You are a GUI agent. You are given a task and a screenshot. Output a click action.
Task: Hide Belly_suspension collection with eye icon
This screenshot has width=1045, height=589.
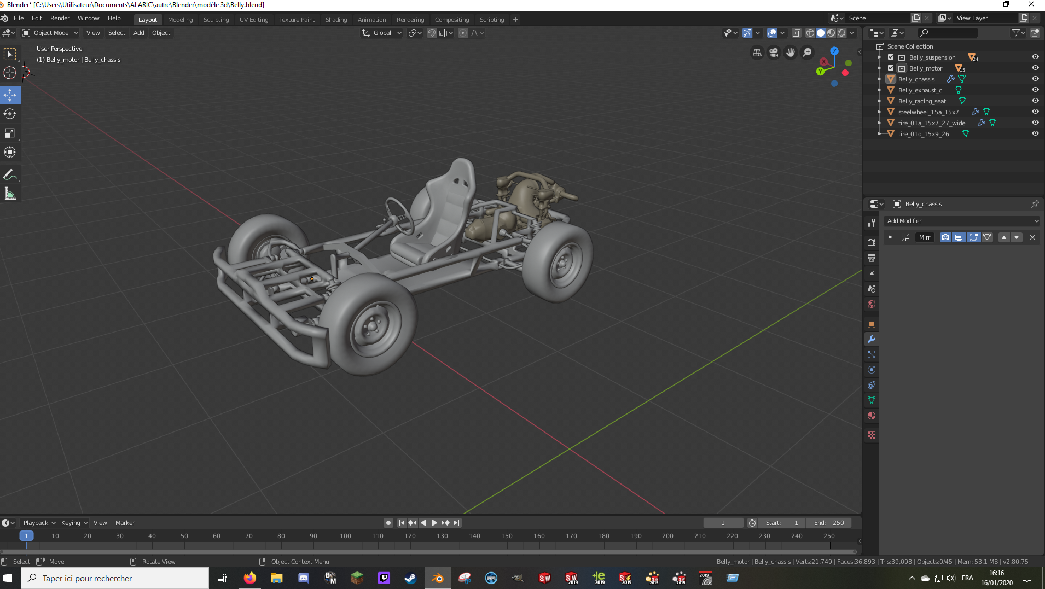(x=1035, y=57)
